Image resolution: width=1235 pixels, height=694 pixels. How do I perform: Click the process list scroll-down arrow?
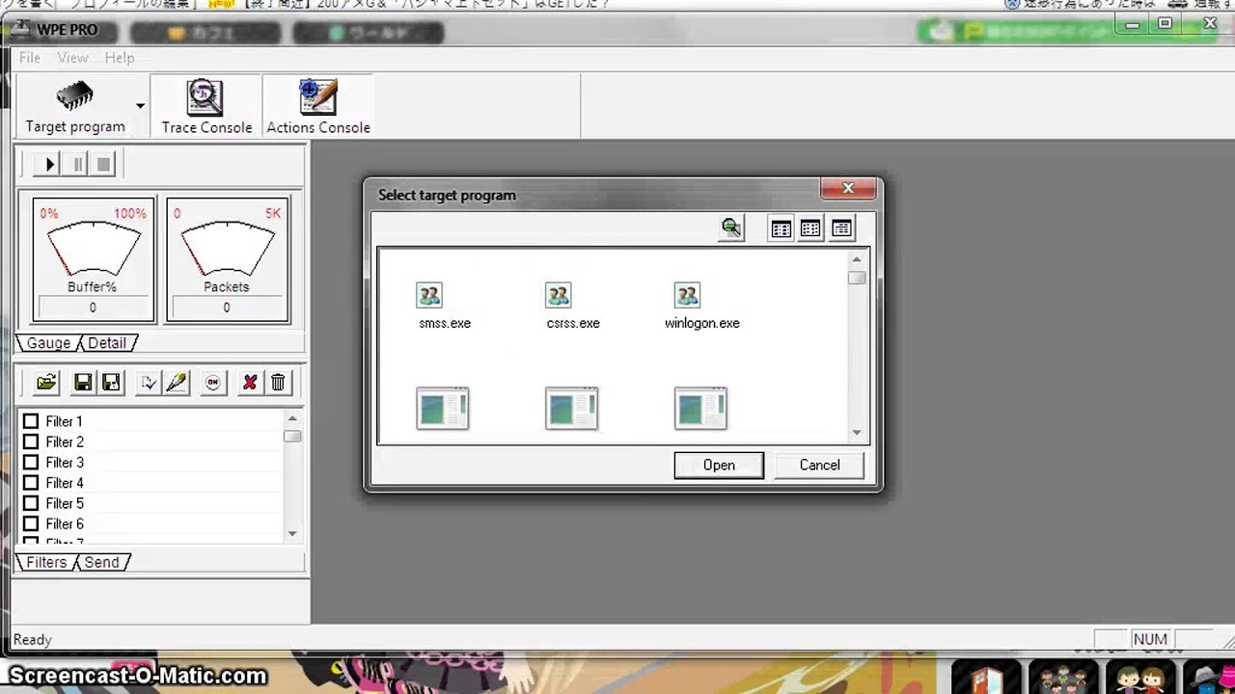pyautogui.click(x=857, y=433)
